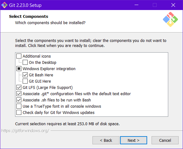Click the Git for Windows logo in header
The height and width of the screenshot is (149, 183).
(170, 19)
